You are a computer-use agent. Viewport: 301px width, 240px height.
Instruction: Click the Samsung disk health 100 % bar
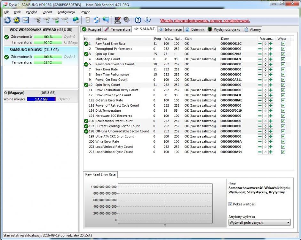pos(48,57)
